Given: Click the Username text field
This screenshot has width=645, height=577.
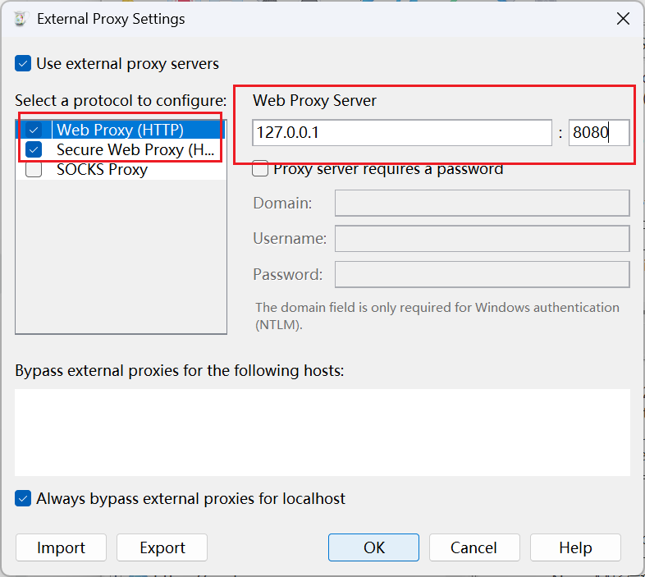Looking at the screenshot, I should 482,238.
